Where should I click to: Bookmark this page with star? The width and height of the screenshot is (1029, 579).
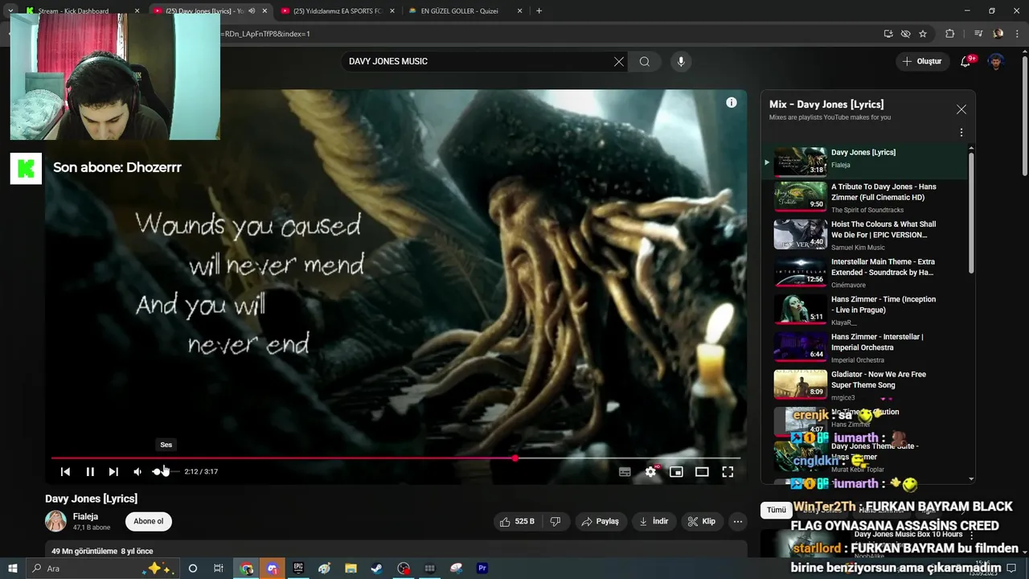[x=923, y=34]
